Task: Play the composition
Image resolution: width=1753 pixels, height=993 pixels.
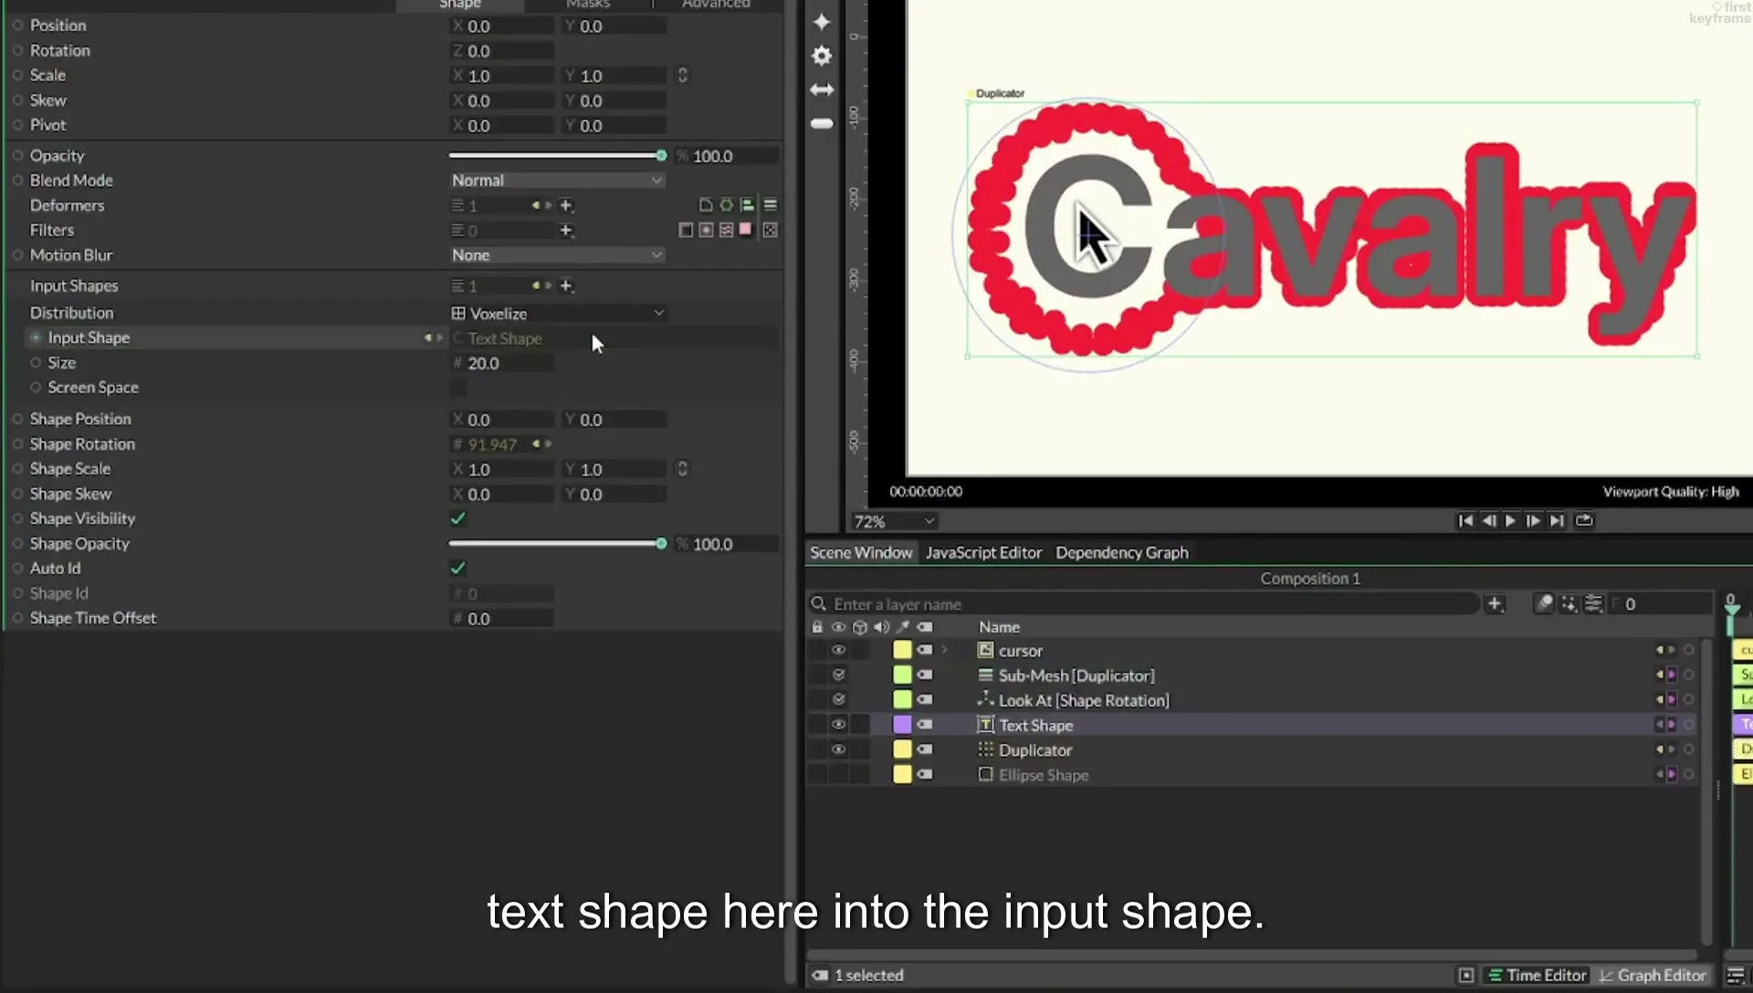Action: point(1510,520)
